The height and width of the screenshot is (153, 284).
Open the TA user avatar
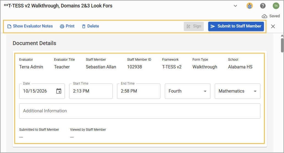(276, 6)
